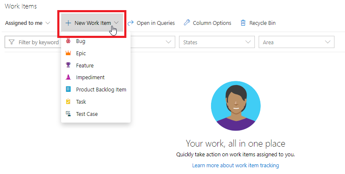Image resolution: width=345 pixels, height=174 pixels.
Task: Click the Impediment cone icon
Action: [x=68, y=78]
